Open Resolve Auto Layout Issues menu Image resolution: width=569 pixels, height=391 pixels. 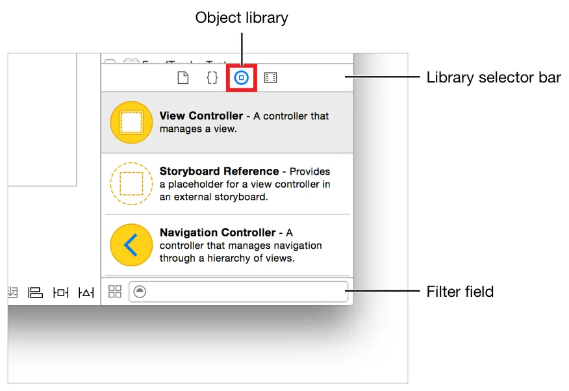86,292
